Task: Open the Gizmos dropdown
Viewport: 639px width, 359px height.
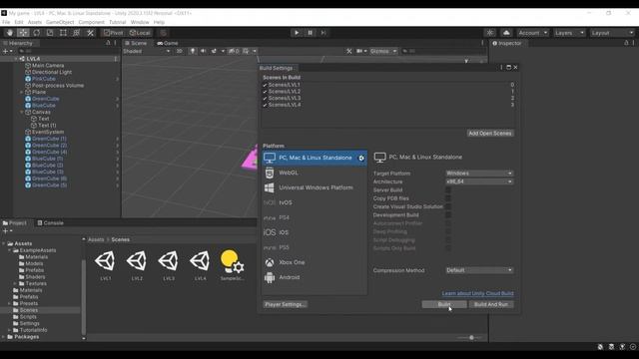Action: point(383,51)
